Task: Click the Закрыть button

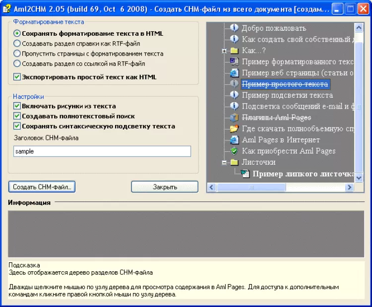Action: (165, 187)
